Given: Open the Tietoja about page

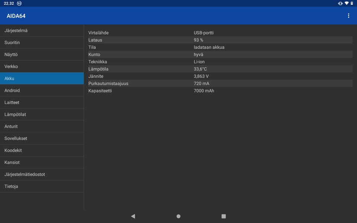Looking at the screenshot, I should 42,186.
